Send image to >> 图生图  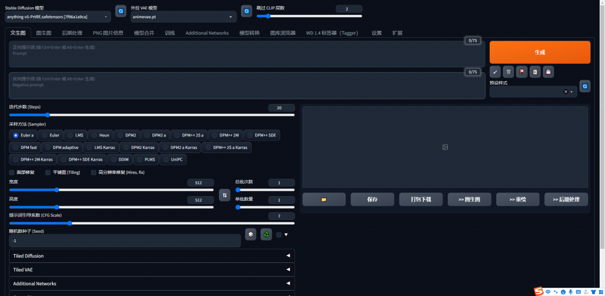[469, 200]
